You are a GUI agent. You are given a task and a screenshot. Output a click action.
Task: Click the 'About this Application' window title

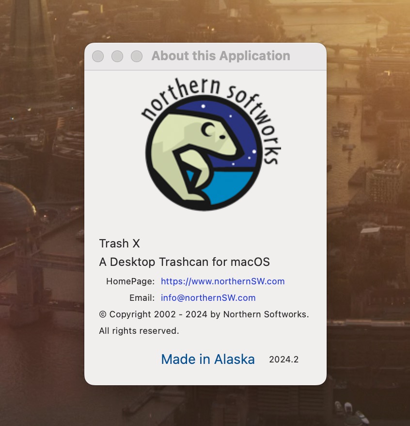tap(221, 56)
